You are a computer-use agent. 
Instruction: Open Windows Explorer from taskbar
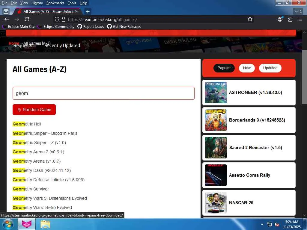pyautogui.click(x=45, y=224)
